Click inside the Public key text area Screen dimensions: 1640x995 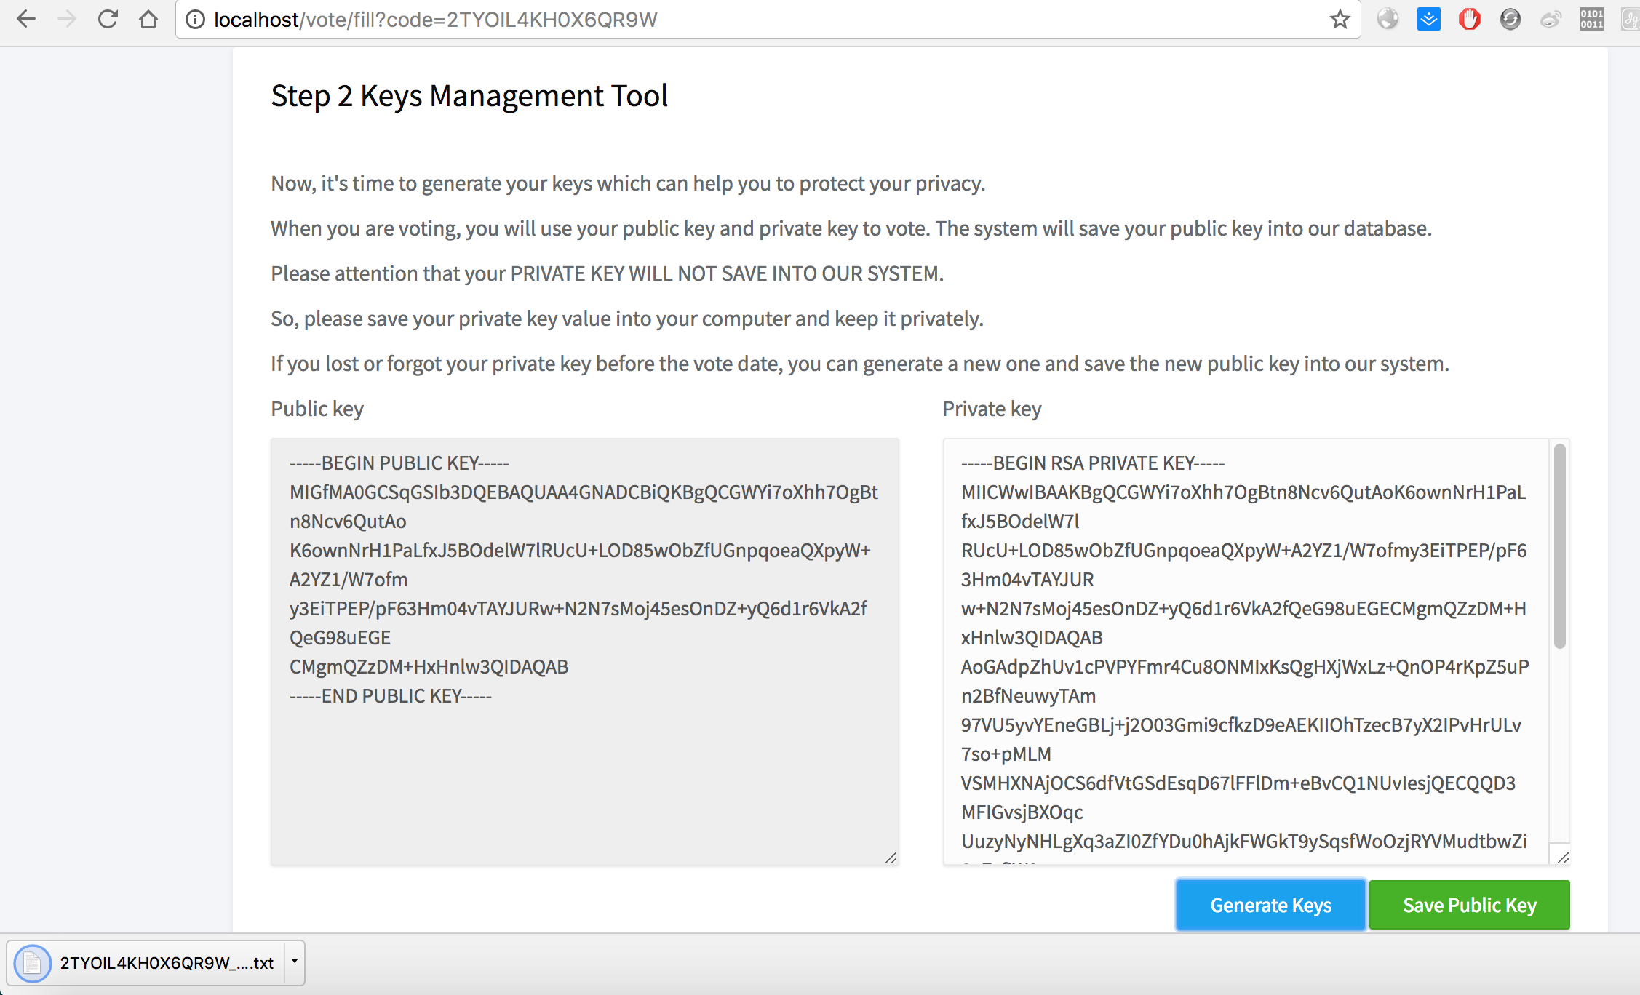(584, 778)
